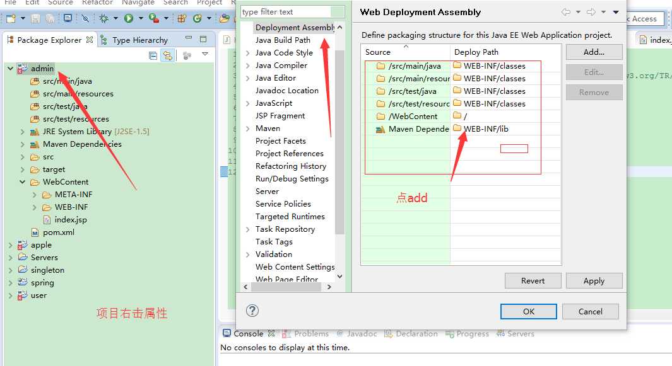Open the dialog's view menu triangle

(616, 12)
